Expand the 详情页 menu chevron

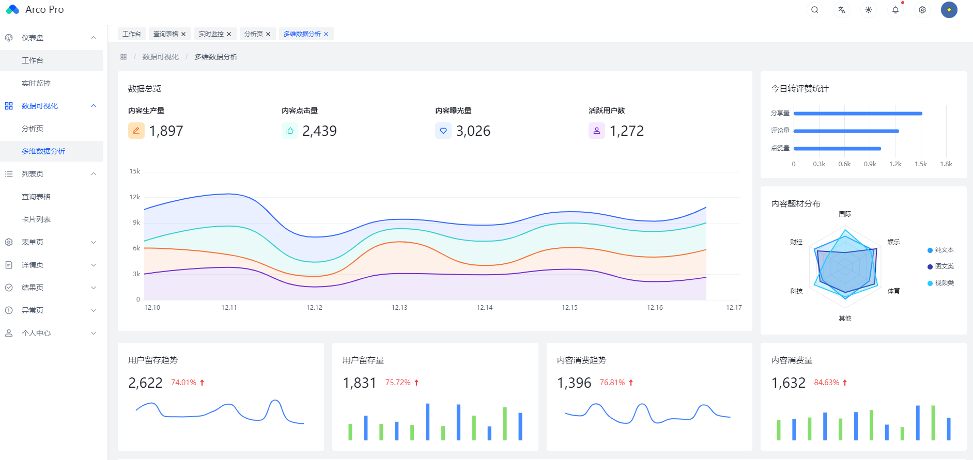click(94, 265)
